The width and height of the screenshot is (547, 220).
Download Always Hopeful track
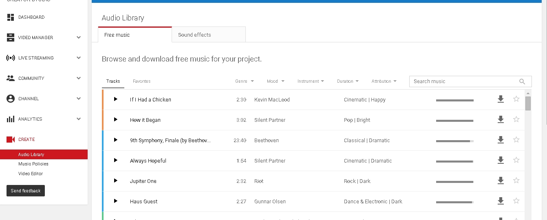coord(501,160)
